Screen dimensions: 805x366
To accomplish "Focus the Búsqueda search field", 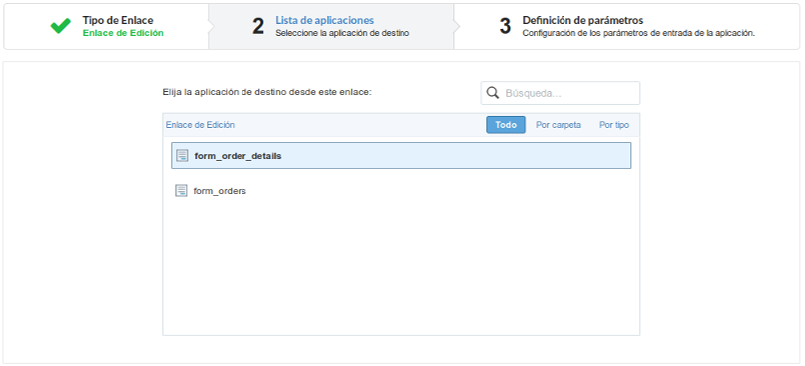I will 561,93.
